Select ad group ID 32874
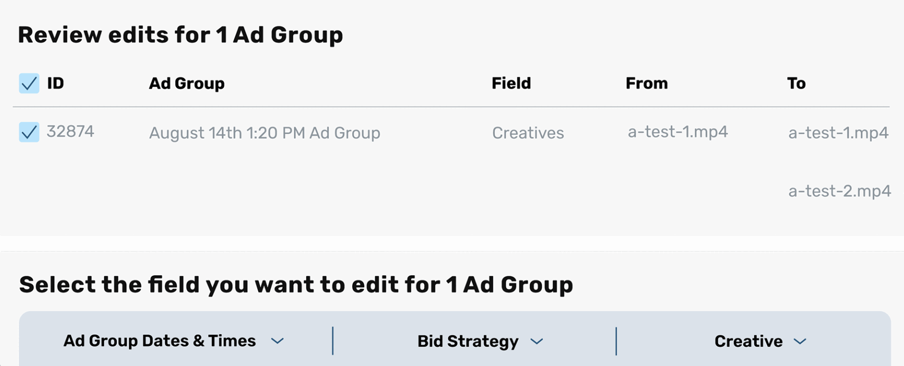Viewport: 904px width, 366px height. [70, 131]
